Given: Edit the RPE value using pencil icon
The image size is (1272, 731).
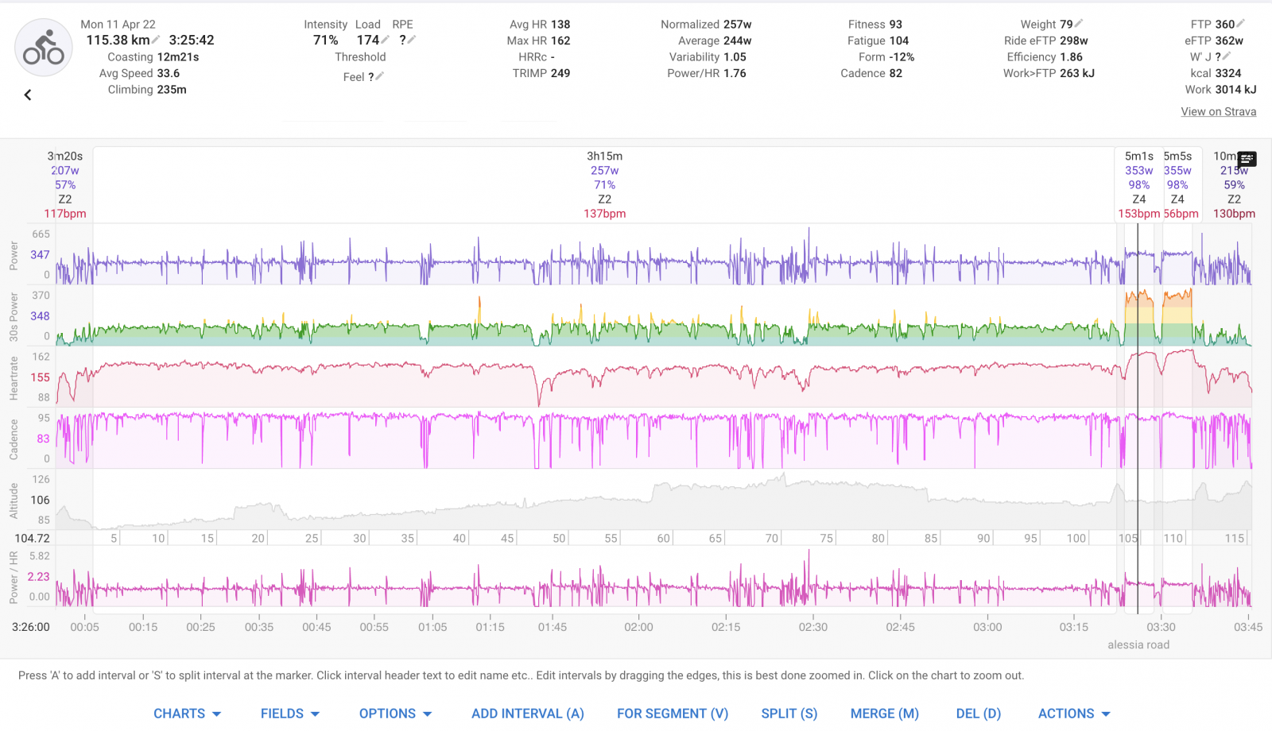Looking at the screenshot, I should pos(411,40).
